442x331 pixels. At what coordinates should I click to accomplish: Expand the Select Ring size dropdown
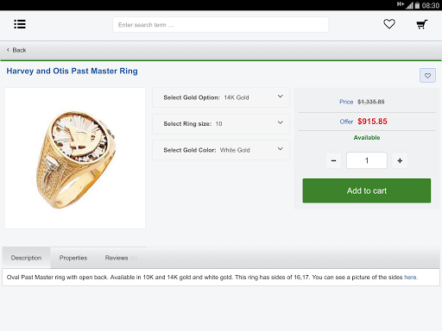tap(221, 124)
